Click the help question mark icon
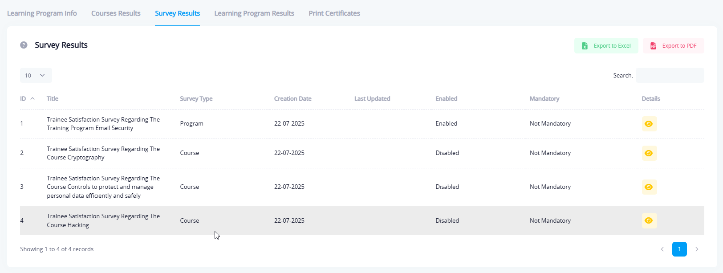Viewport: 723px width, 273px height. (24, 45)
